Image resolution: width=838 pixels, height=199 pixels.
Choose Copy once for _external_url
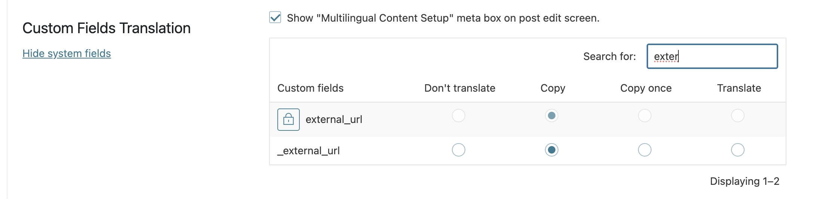point(645,150)
